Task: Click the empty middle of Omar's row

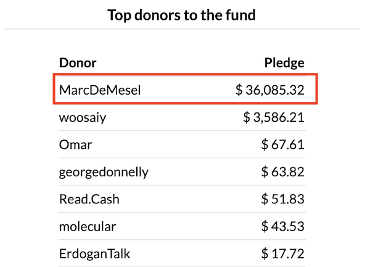Action: (x=177, y=145)
